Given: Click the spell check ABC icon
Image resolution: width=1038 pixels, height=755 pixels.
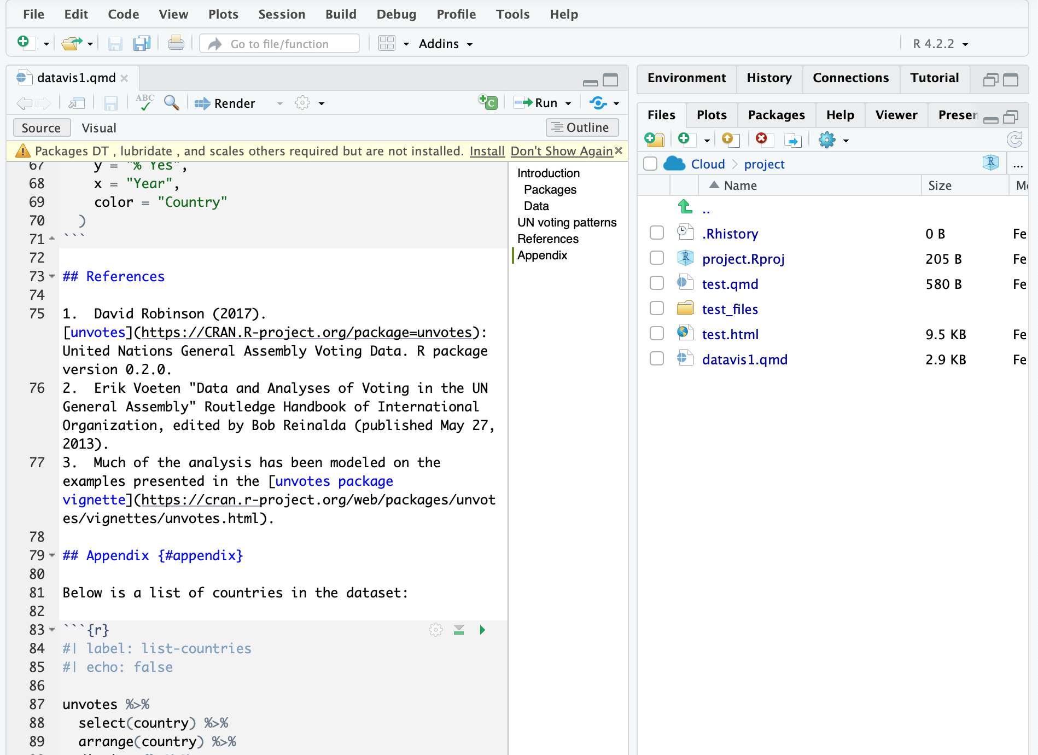Looking at the screenshot, I should (145, 103).
